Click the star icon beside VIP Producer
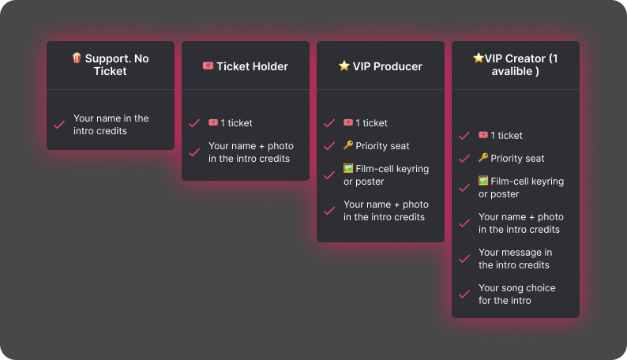The width and height of the screenshot is (627, 360). point(344,66)
